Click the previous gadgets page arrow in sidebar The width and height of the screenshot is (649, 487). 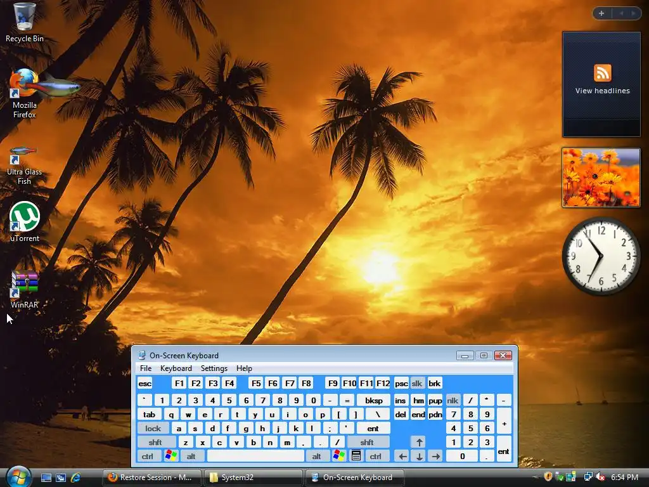pos(621,13)
